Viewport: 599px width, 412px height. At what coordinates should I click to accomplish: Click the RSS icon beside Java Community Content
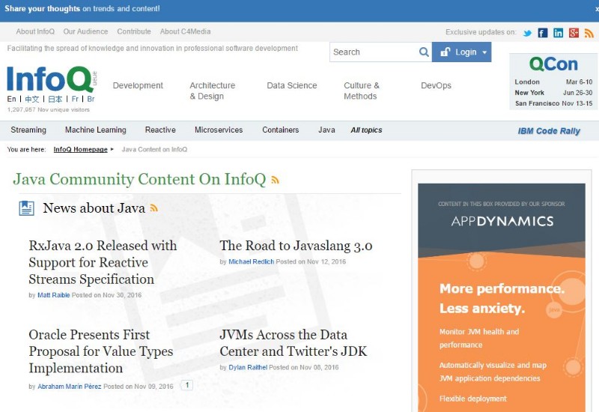click(275, 180)
